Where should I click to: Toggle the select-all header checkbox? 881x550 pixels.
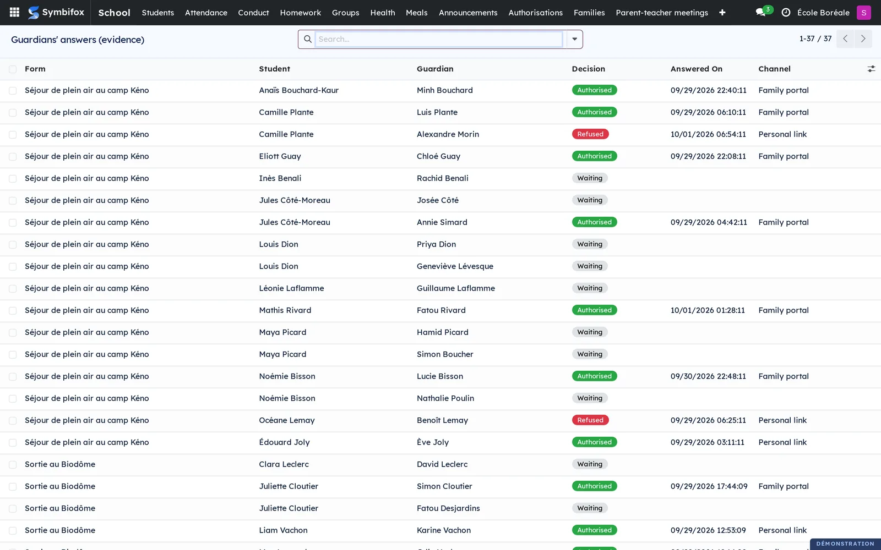point(13,69)
